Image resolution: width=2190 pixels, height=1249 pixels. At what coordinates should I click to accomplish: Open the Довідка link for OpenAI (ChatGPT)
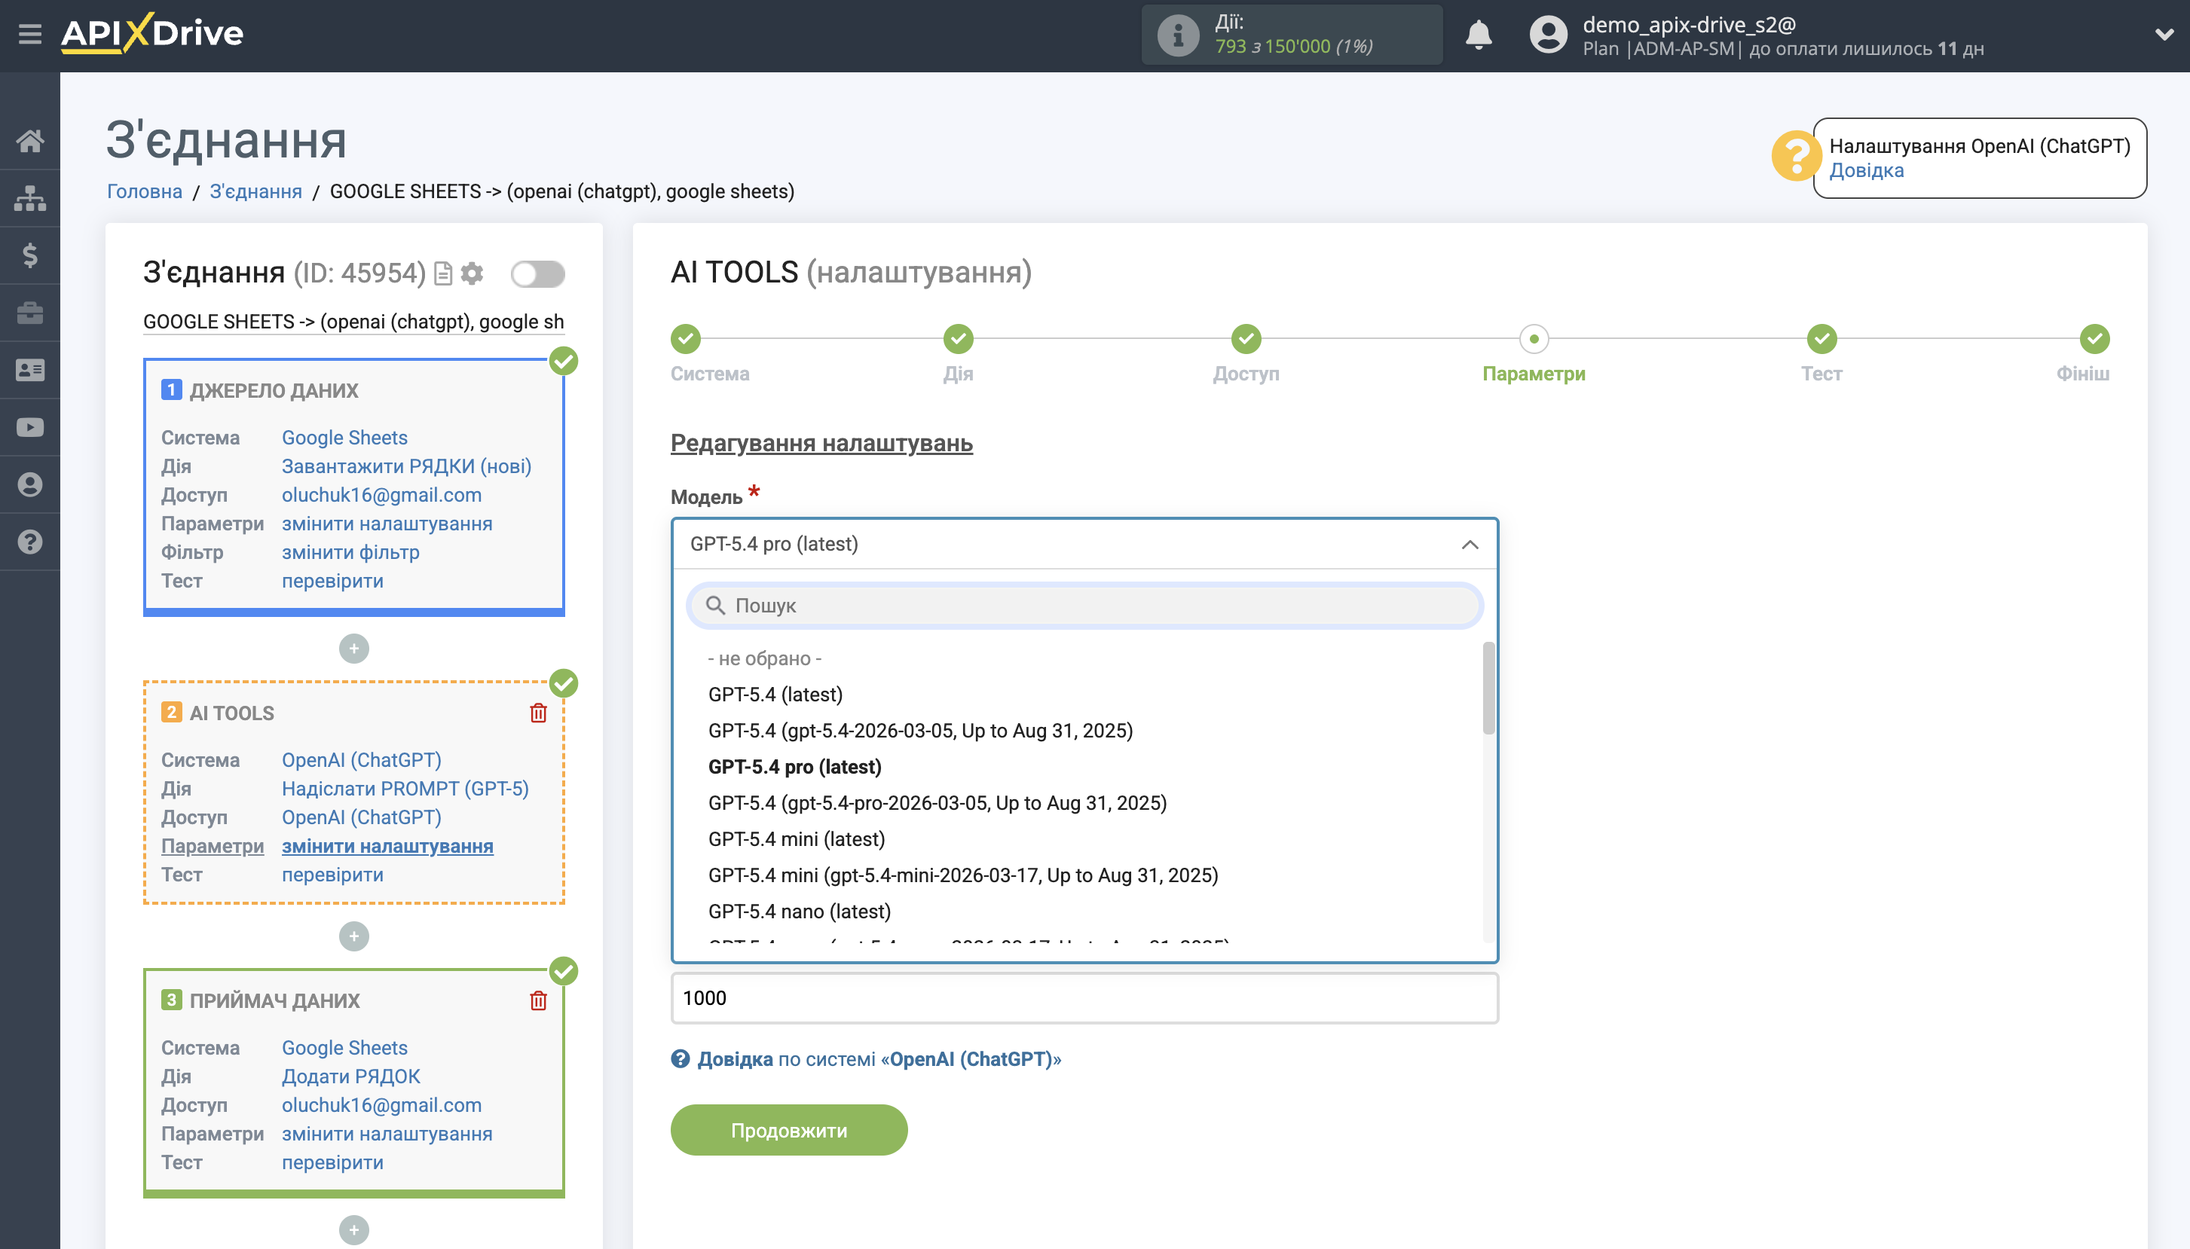click(738, 1059)
